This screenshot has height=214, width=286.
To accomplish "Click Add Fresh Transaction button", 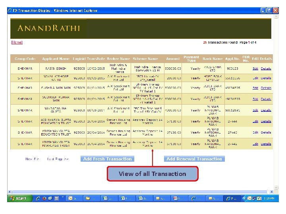I will pyautogui.click(x=107, y=159).
